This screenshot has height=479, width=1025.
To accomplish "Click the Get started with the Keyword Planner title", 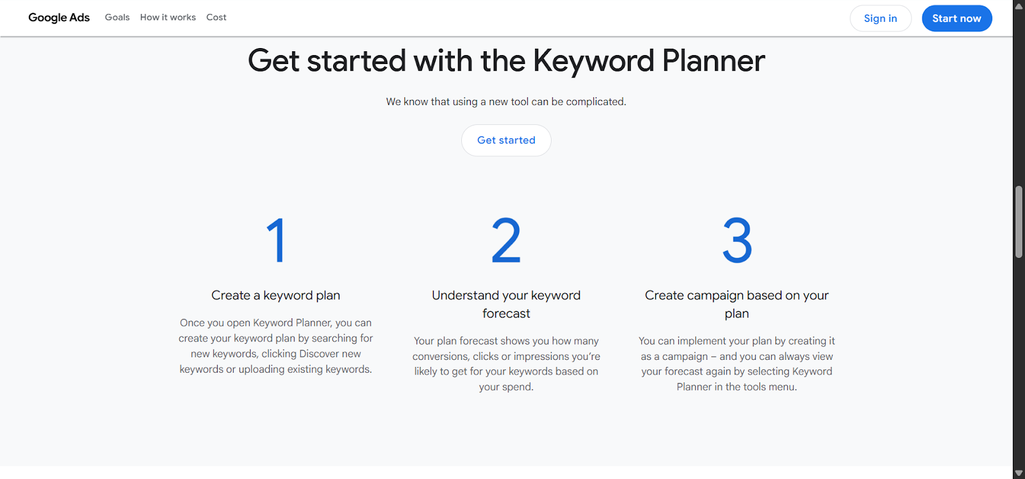I will pyautogui.click(x=505, y=61).
